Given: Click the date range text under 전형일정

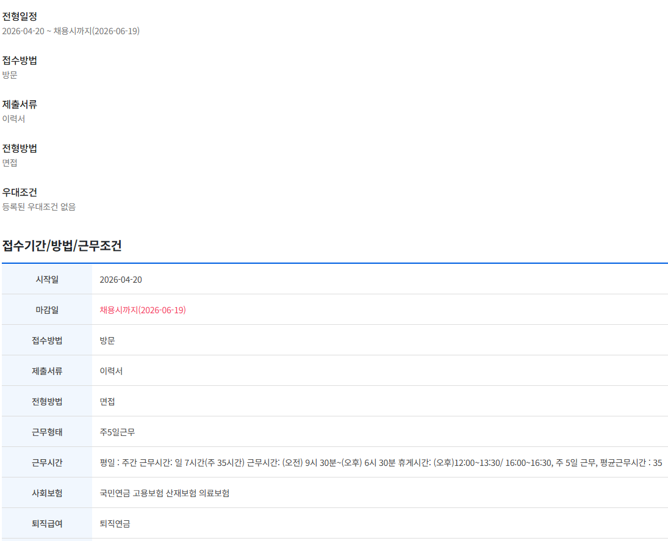Looking at the screenshot, I should 71,31.
